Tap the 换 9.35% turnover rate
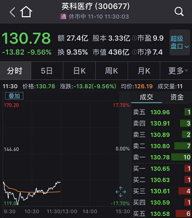This screenshot has width=192, height=218. (73, 52)
